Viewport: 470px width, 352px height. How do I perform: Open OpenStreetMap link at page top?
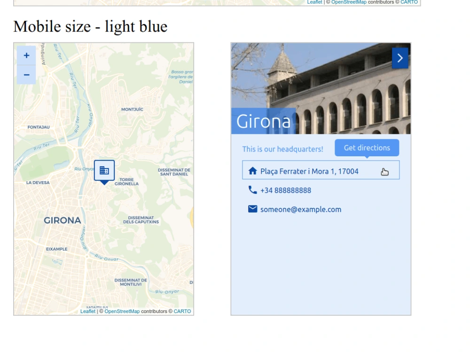tap(349, 2)
